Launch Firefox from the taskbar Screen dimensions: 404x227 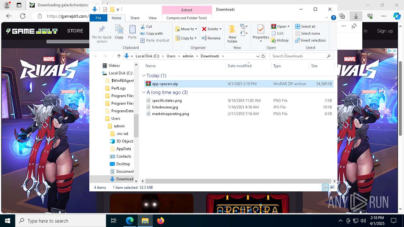(x=160, y=221)
